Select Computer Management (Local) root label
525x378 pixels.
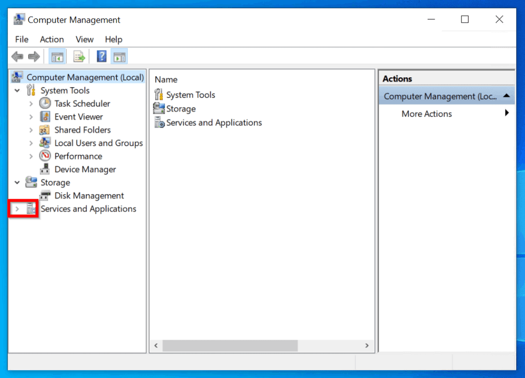pos(85,77)
